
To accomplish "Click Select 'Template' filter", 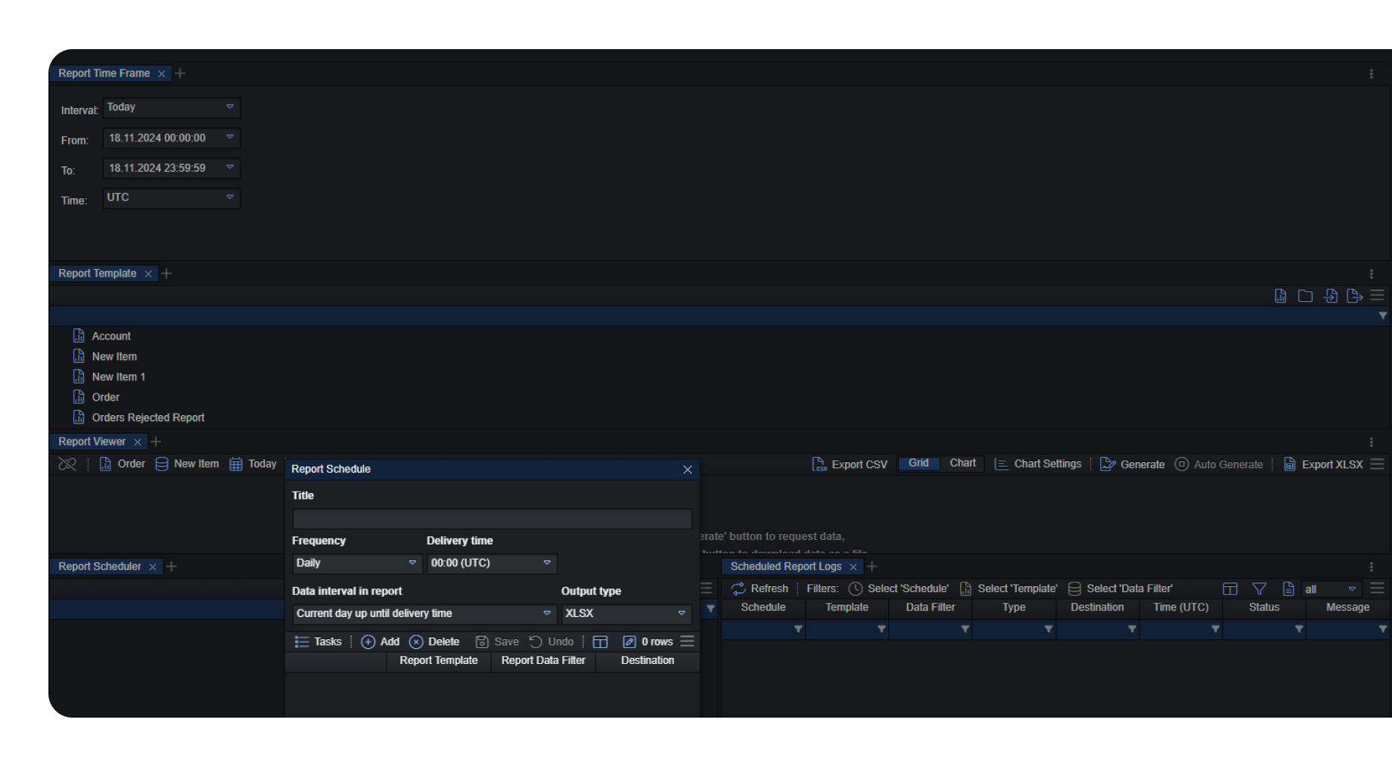I will (x=1008, y=588).
